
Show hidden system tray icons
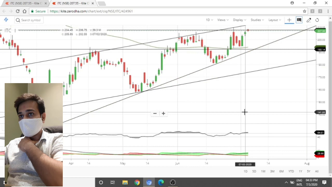coord(286,182)
